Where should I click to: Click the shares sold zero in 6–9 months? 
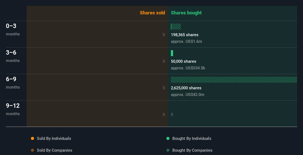(164, 88)
